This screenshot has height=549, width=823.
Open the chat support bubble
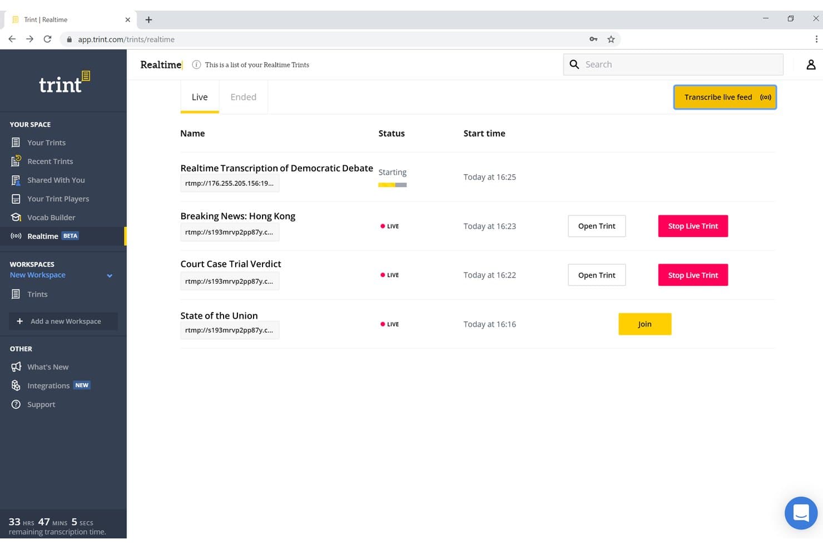click(x=801, y=513)
